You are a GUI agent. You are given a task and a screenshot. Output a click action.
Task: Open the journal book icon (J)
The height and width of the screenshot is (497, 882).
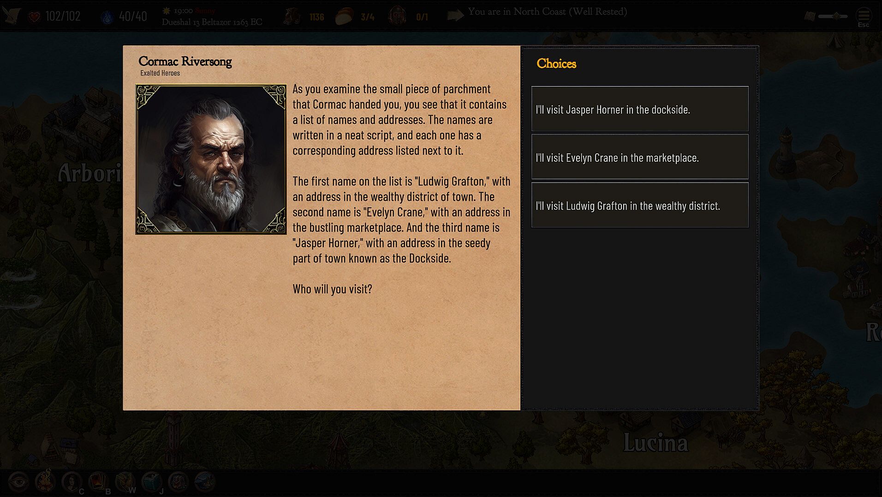151,482
